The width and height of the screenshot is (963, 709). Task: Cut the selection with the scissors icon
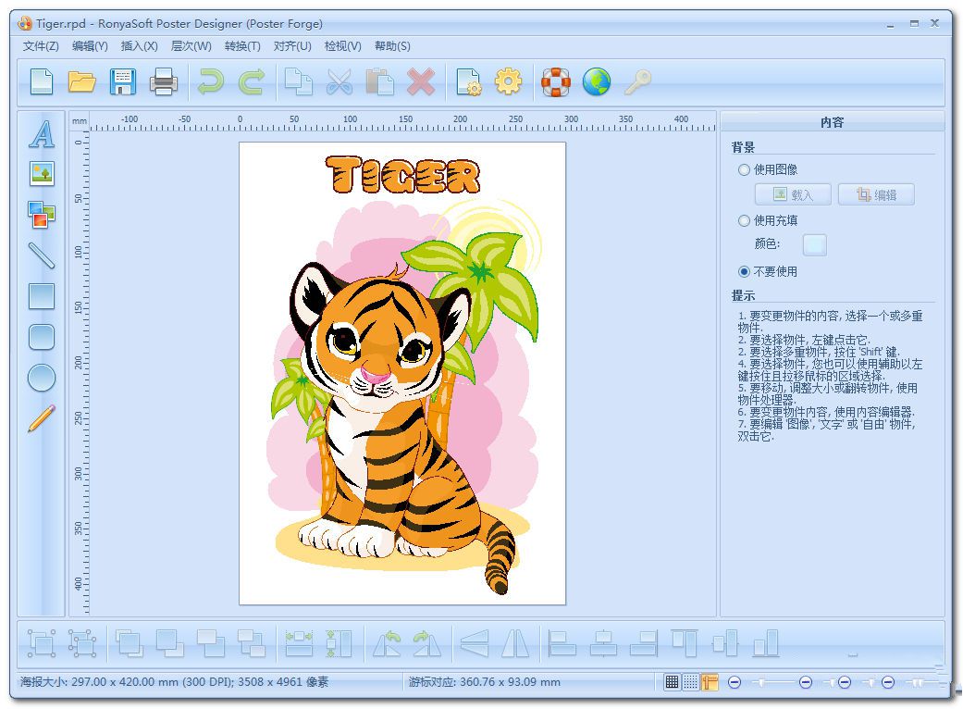click(339, 81)
